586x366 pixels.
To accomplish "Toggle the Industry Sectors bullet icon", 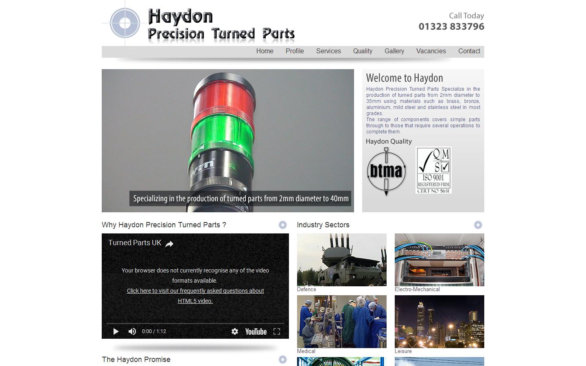I will (x=478, y=224).
